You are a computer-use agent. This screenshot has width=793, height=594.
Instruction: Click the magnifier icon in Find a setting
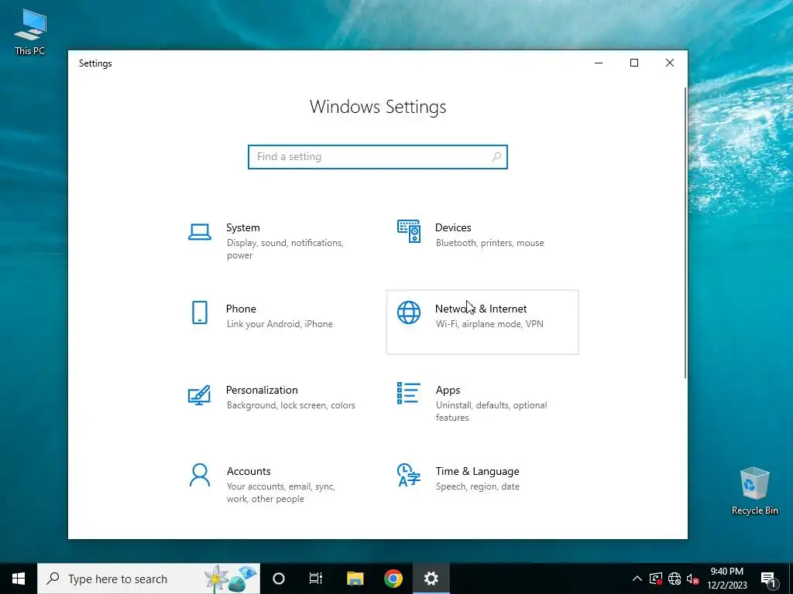pyautogui.click(x=496, y=156)
